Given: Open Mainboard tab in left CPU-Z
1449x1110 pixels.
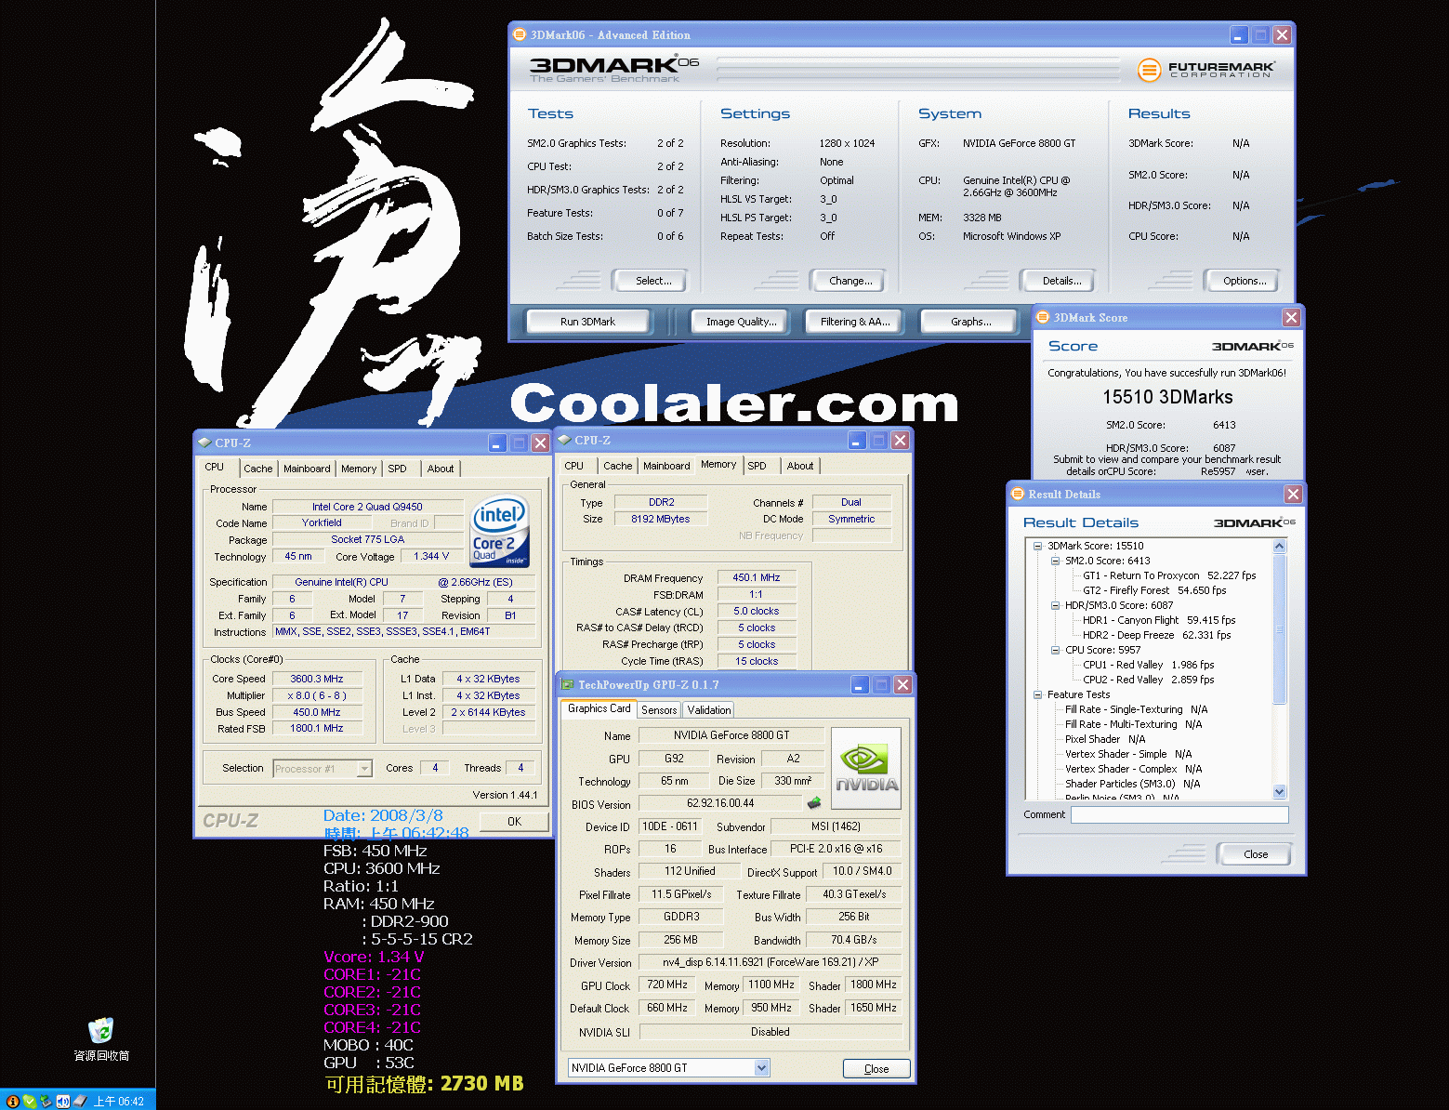Looking at the screenshot, I should 307,469.
